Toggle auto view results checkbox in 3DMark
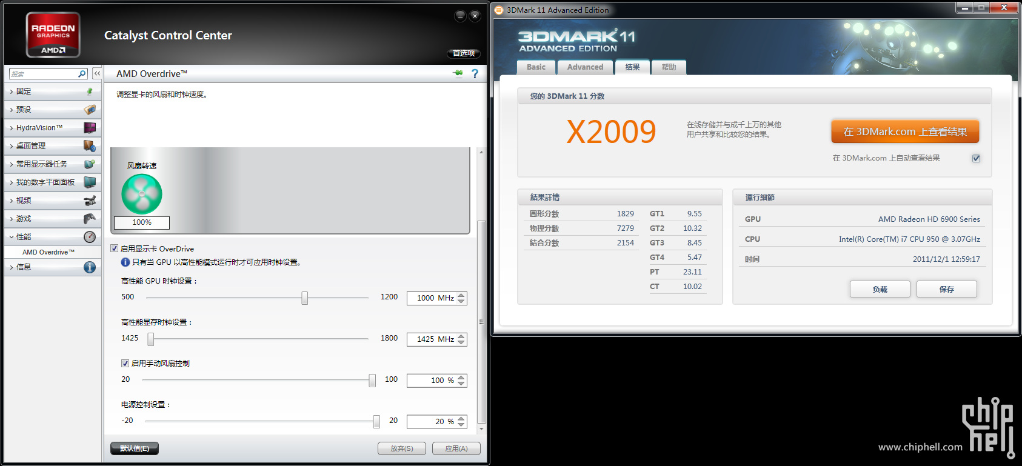The width and height of the screenshot is (1022, 466). [976, 158]
